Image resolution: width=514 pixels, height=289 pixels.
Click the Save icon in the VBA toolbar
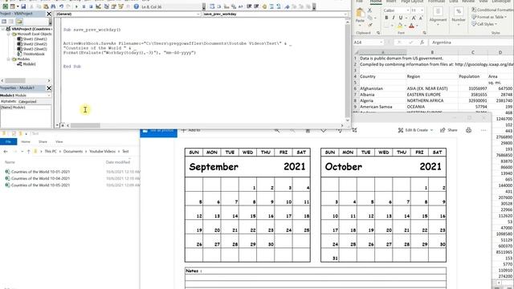(x=23, y=6)
